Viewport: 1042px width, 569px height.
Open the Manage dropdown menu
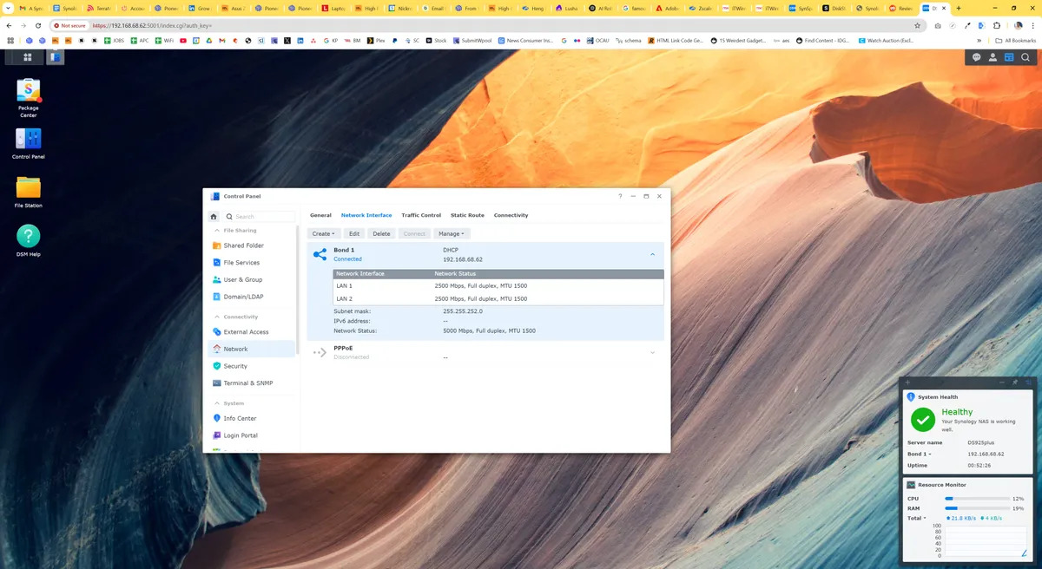(x=452, y=233)
